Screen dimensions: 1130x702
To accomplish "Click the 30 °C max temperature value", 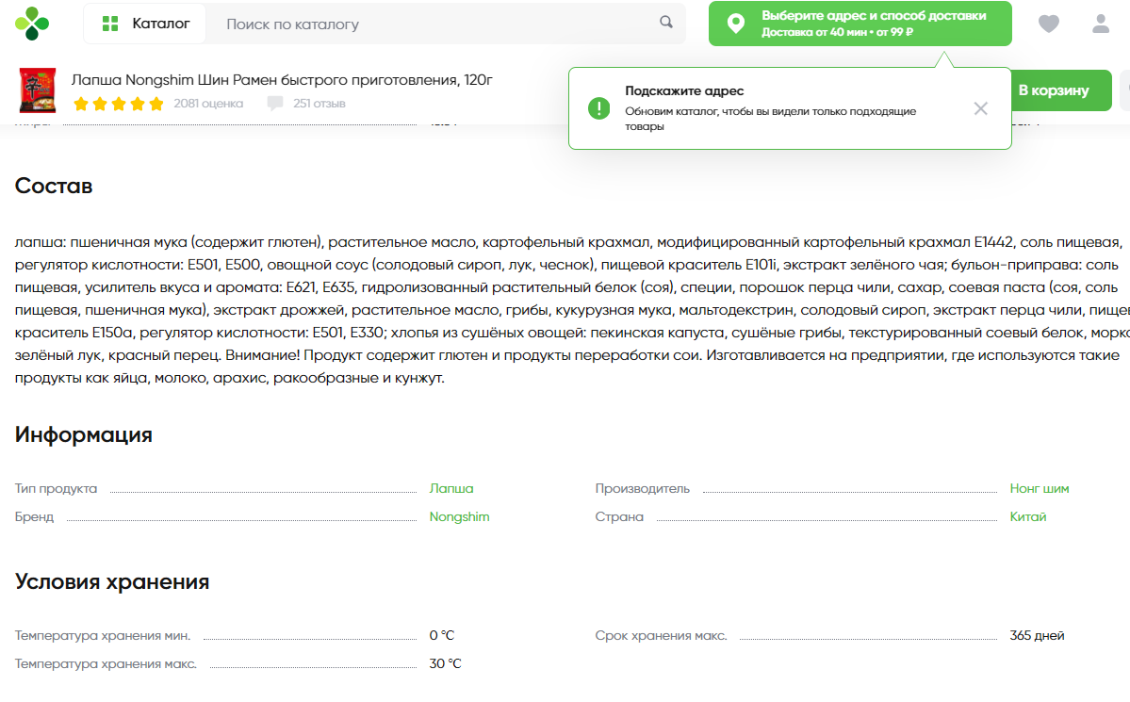I will coord(445,663).
